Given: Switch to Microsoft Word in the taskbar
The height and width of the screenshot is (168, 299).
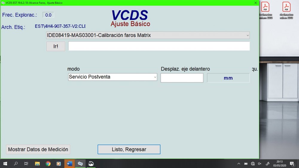Looking at the screenshot, I should (x=69, y=164).
